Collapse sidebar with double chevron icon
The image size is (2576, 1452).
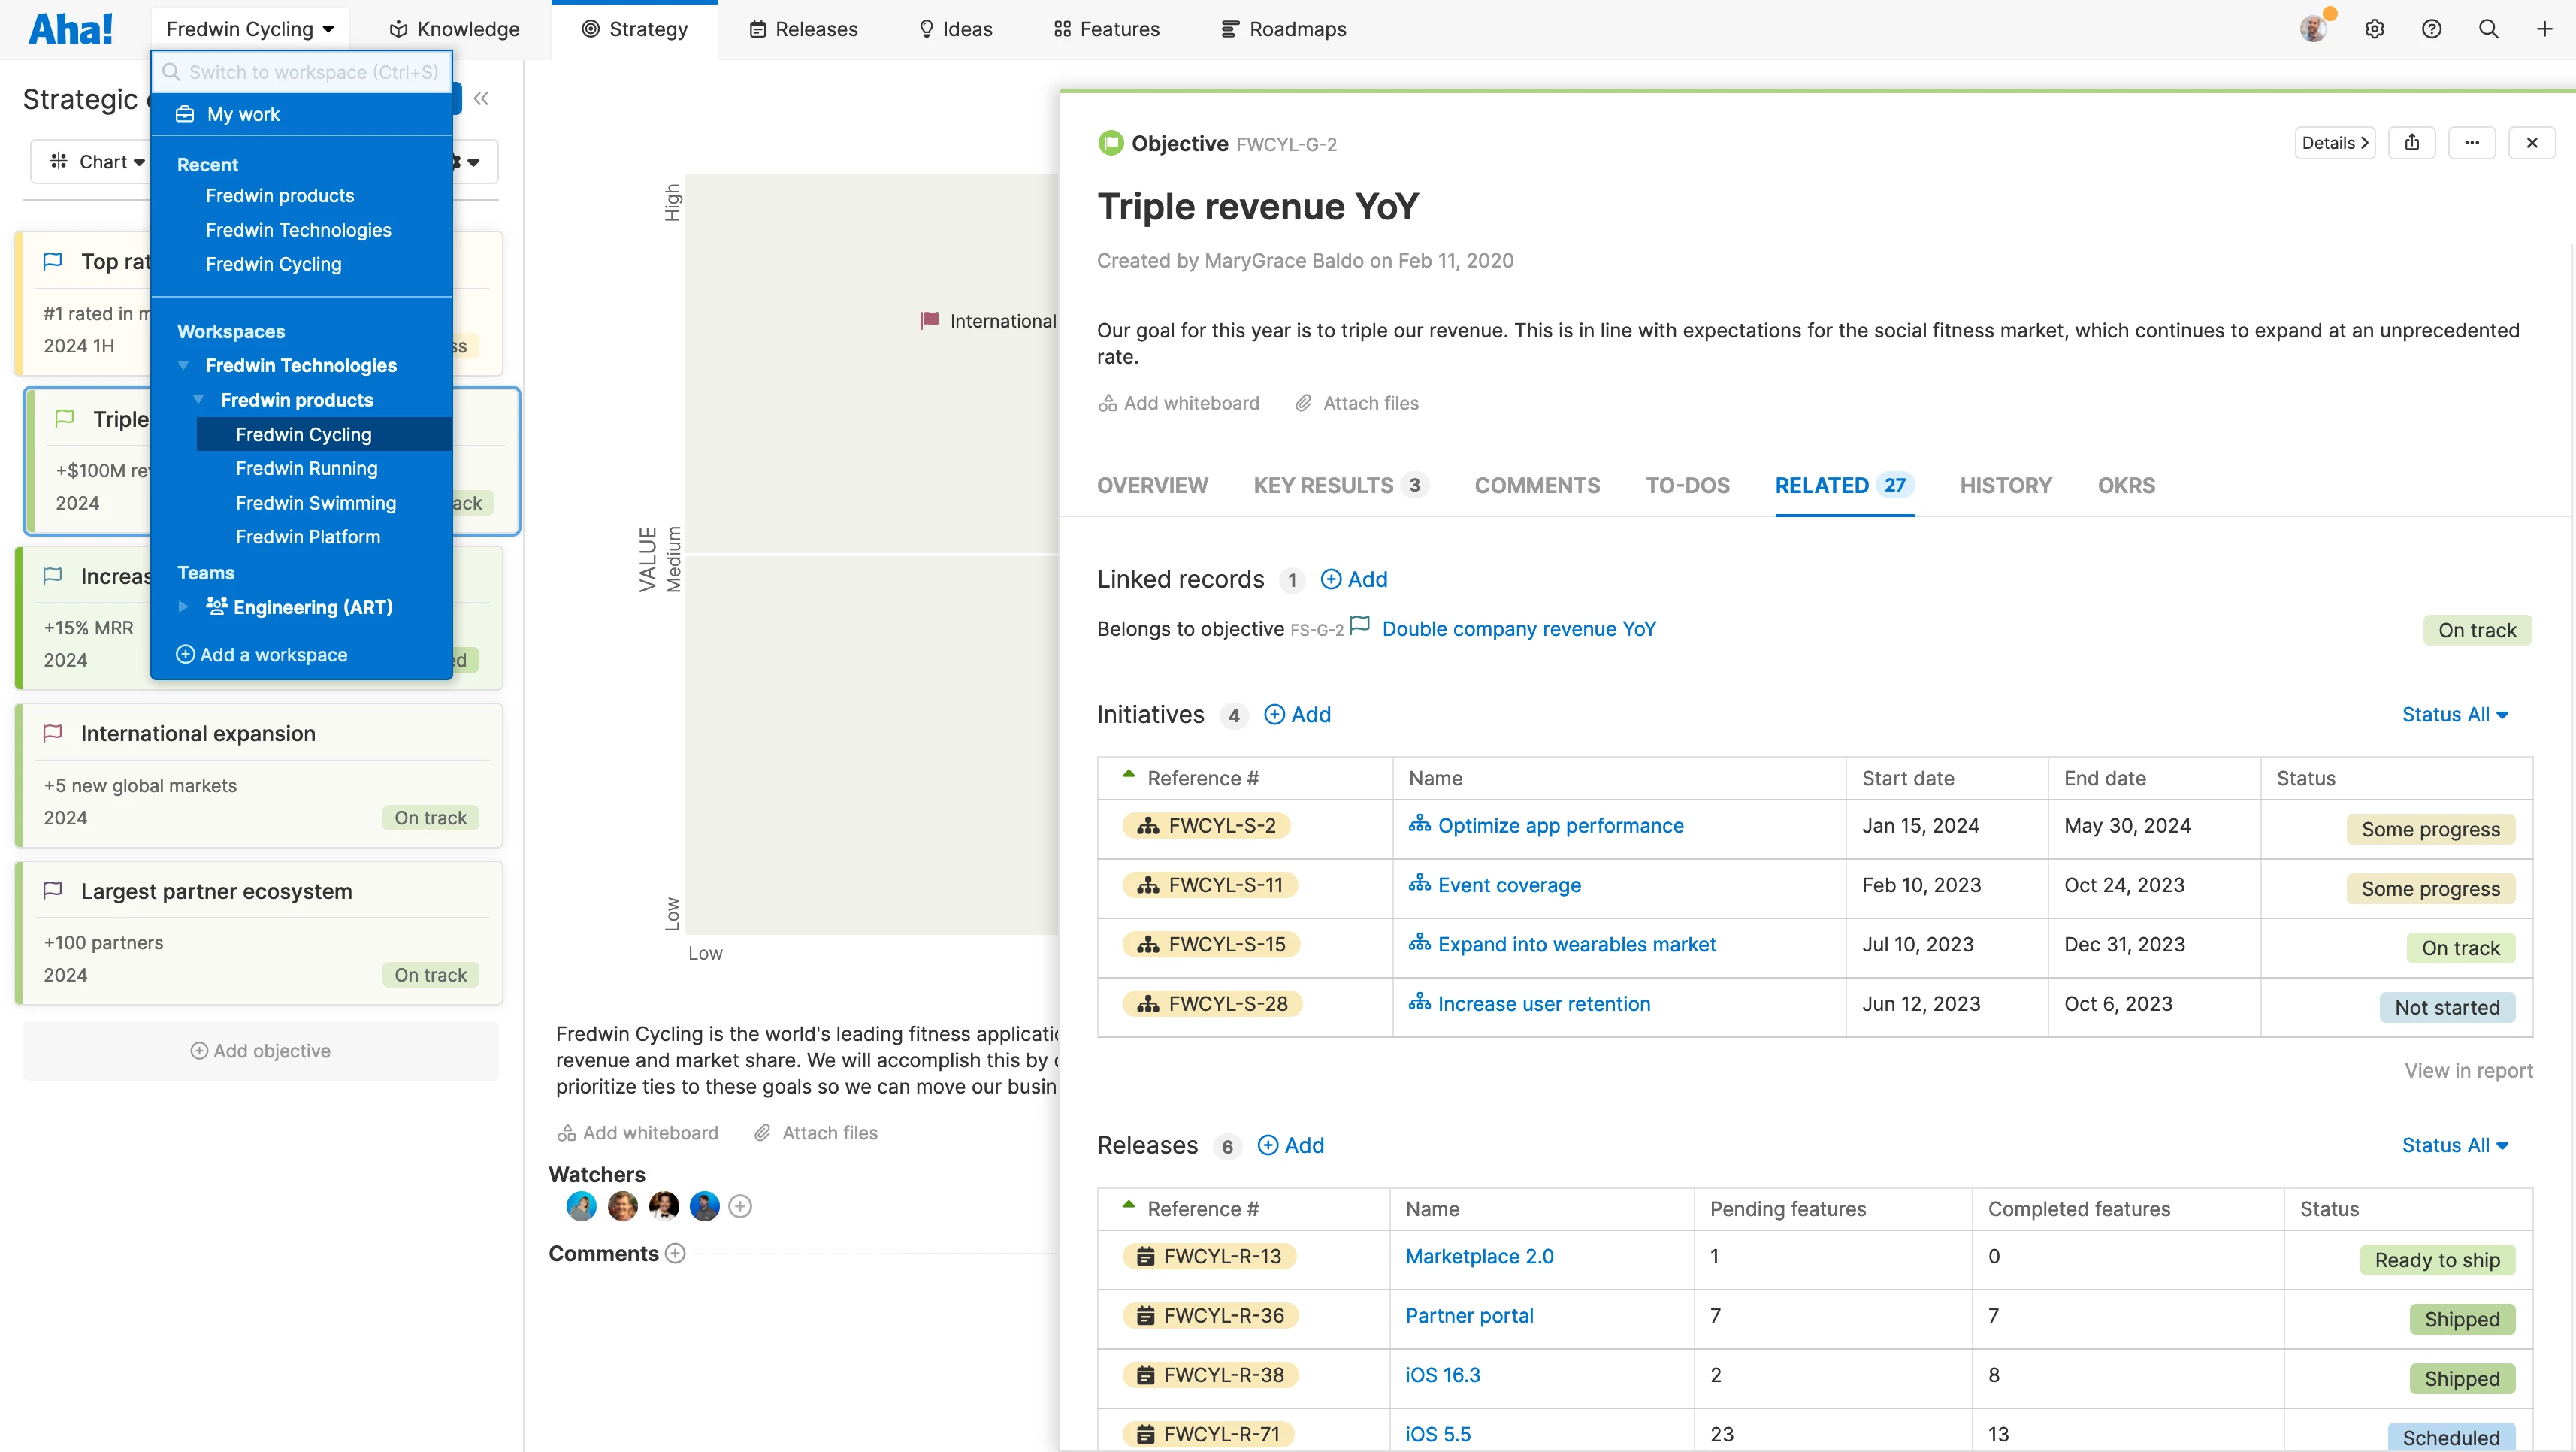(481, 98)
